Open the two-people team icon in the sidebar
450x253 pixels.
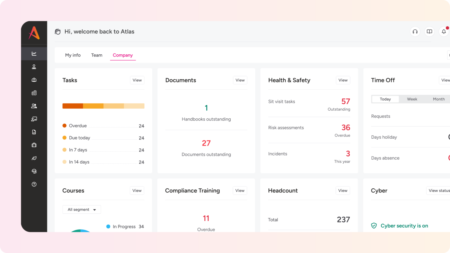coord(34,106)
